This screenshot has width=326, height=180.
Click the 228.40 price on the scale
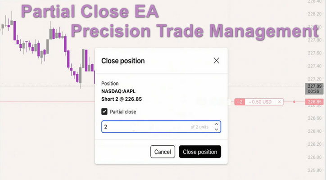click(x=314, y=1)
